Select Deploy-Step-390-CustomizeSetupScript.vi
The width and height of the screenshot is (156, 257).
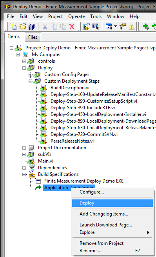(x=94, y=101)
